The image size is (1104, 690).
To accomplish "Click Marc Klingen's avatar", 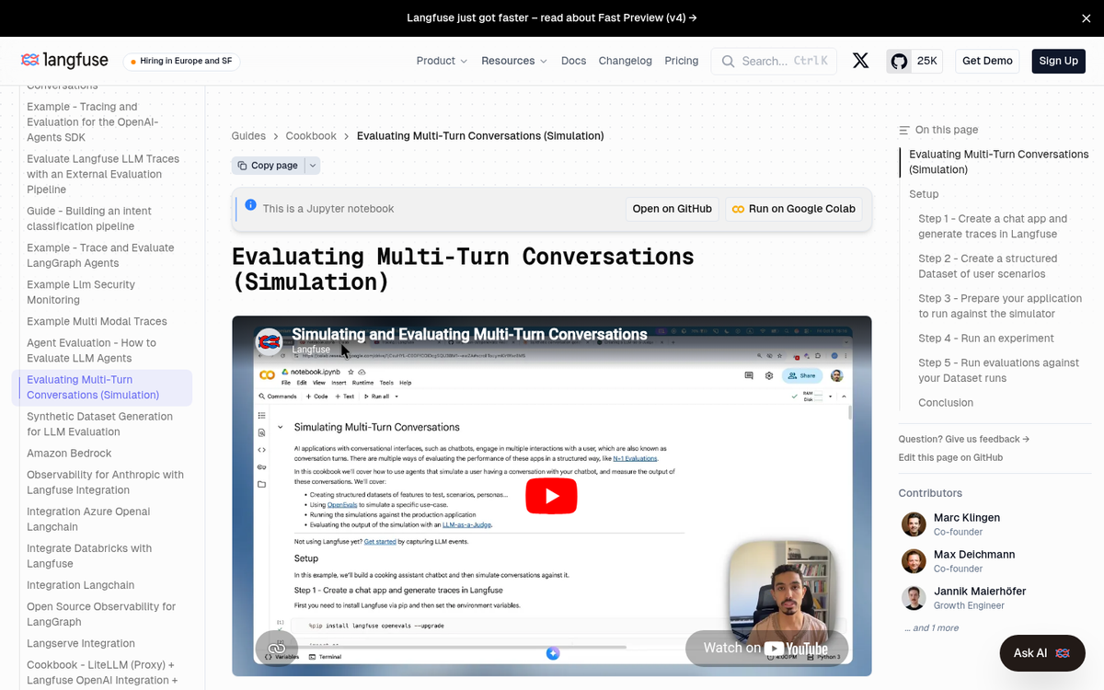I will [914, 524].
